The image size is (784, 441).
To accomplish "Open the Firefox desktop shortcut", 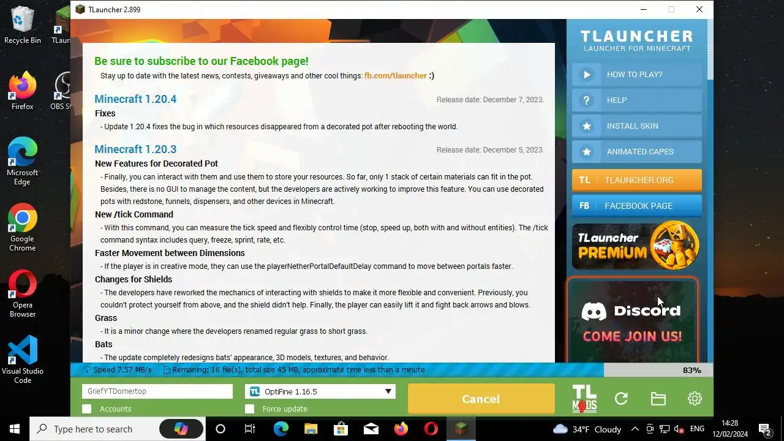I will point(23,91).
